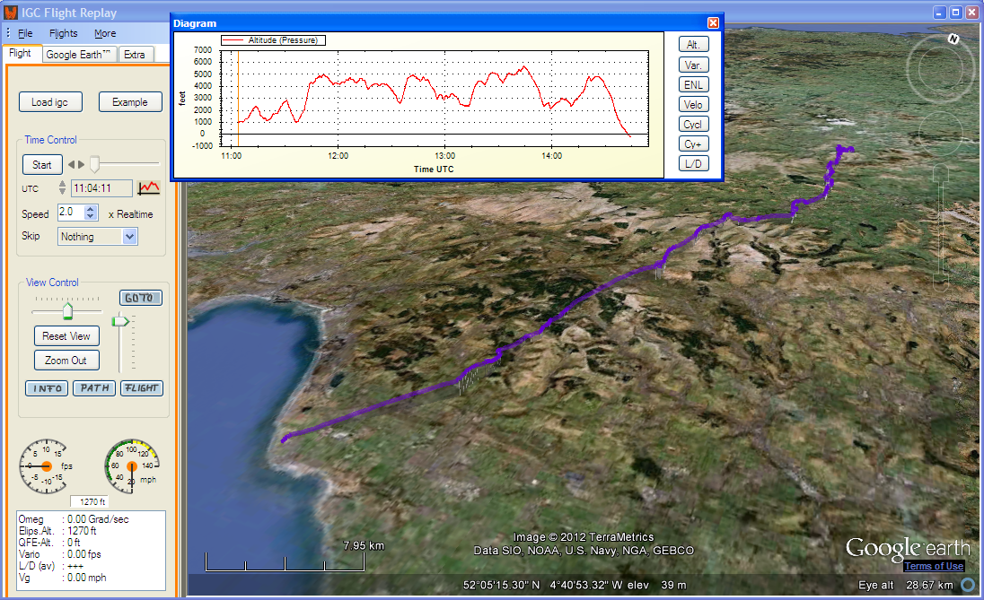The image size is (984, 600).
Task: Increase the playback Speed with up spinner
Action: point(90,210)
